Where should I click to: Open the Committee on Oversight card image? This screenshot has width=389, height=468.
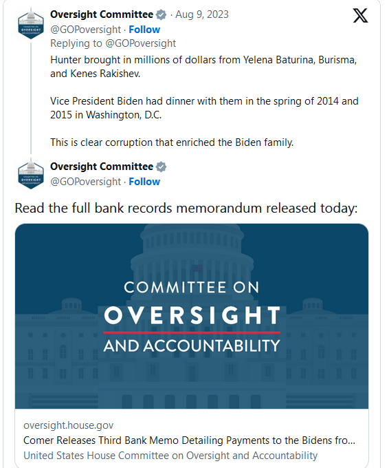point(192,316)
